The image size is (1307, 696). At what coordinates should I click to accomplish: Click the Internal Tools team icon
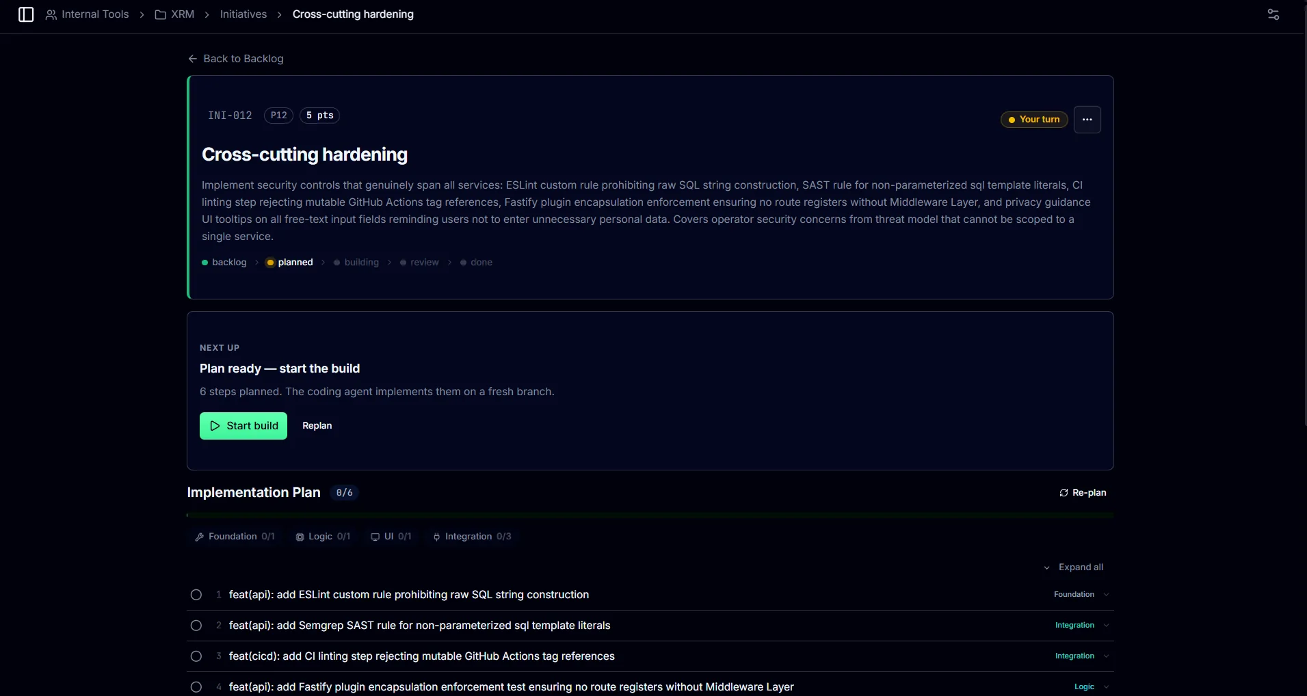point(51,14)
